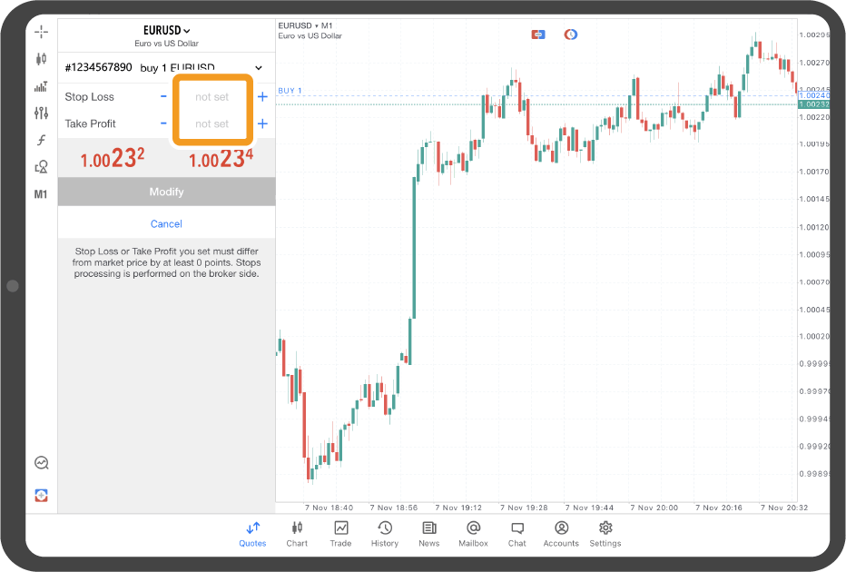Open the History tab
The width and height of the screenshot is (846, 572).
click(385, 533)
